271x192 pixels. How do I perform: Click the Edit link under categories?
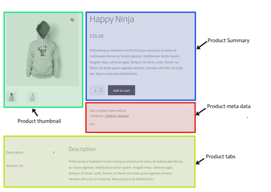pyautogui.click(x=92, y=124)
